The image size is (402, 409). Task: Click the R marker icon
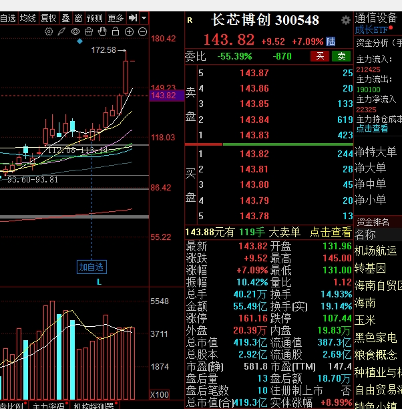190,20
